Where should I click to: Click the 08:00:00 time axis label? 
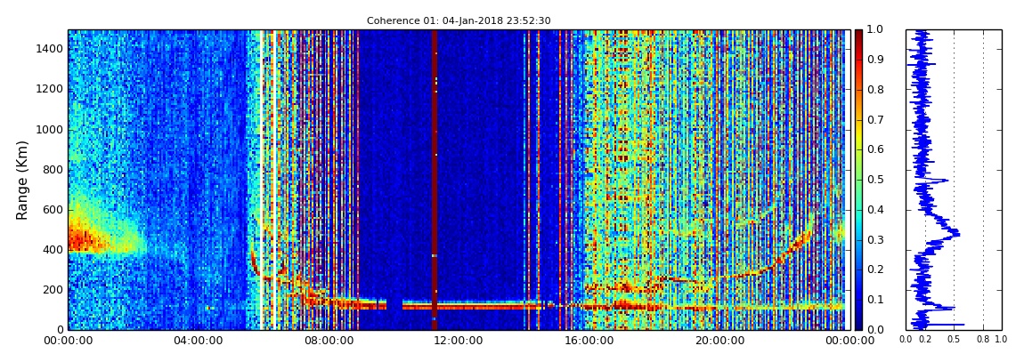pos(327,341)
